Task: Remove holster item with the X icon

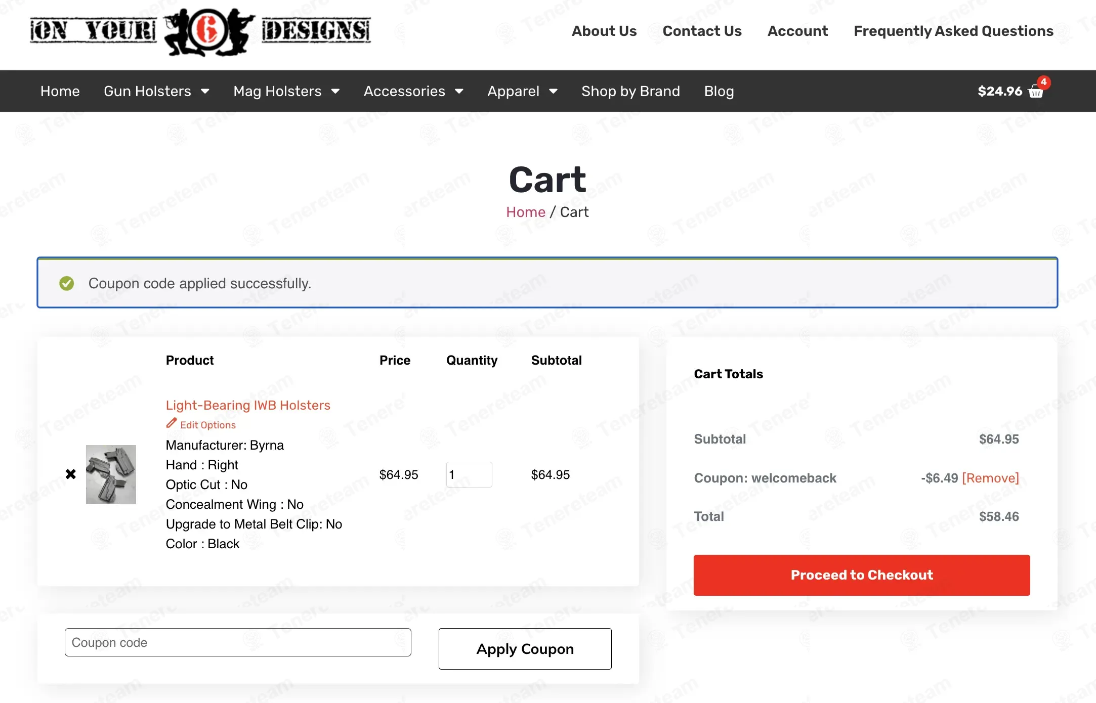Action: [x=71, y=474]
